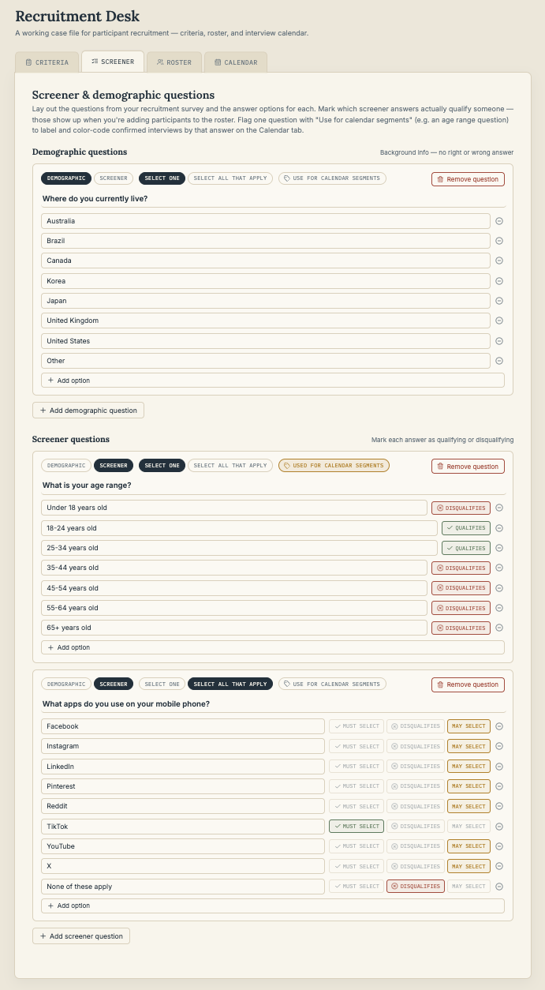This screenshot has width=545, height=990.
Task: Toggle Qualifies on 25-34 years old
Action: [x=465, y=548]
